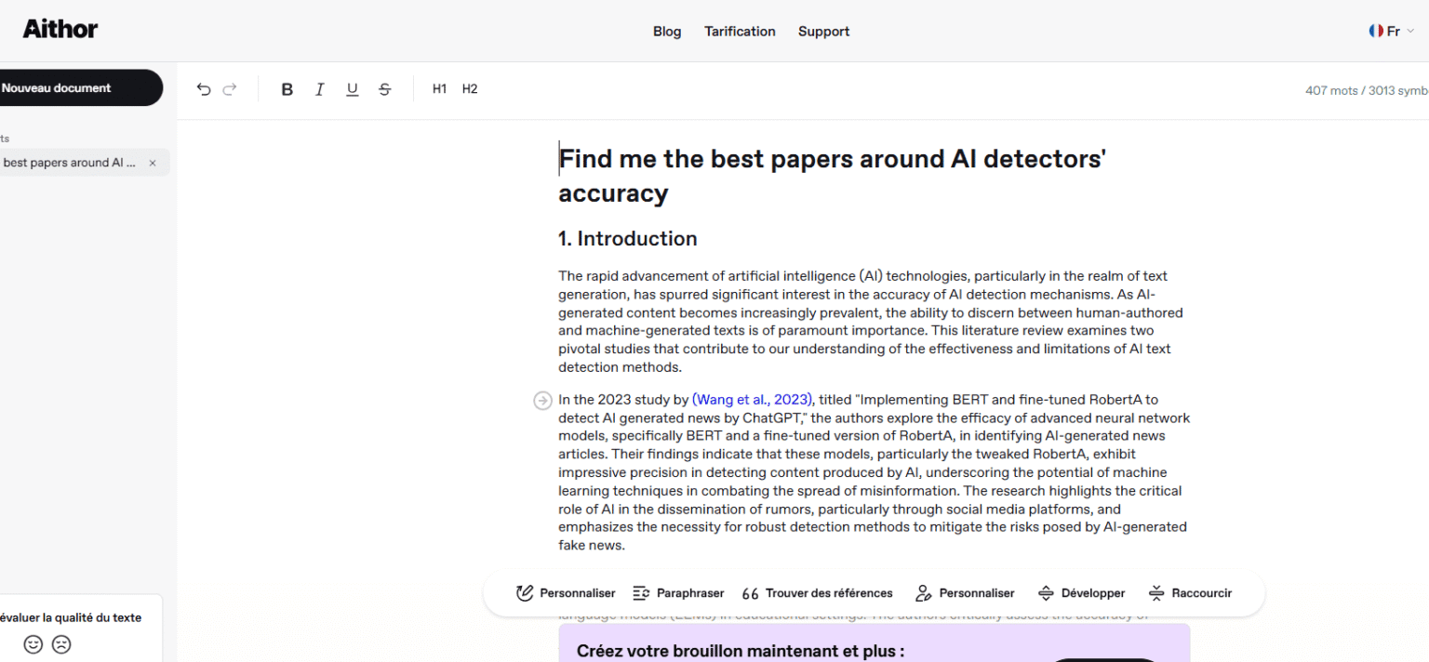Screen dimensions: 1429x662
Task: Click the Redo arrow icon
Action: (230, 88)
